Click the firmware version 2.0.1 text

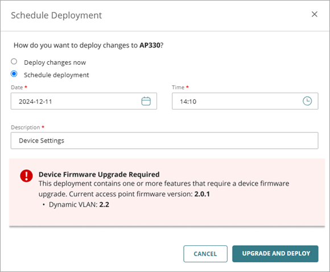coord(202,194)
